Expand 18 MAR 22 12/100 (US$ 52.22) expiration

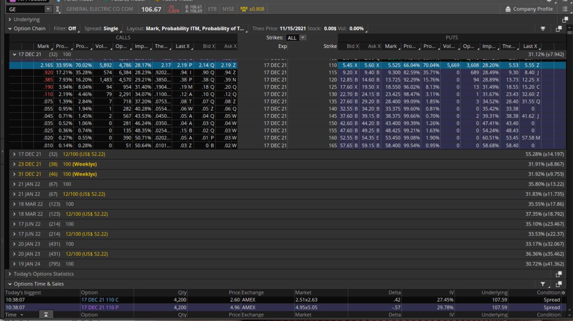14,214
